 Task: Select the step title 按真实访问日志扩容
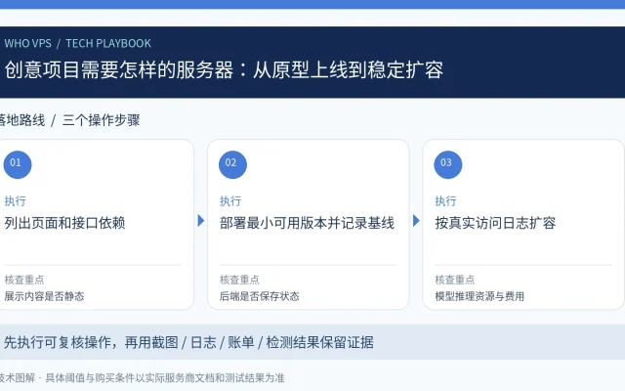click(x=495, y=223)
